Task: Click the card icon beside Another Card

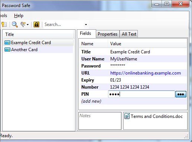Action: (7, 50)
